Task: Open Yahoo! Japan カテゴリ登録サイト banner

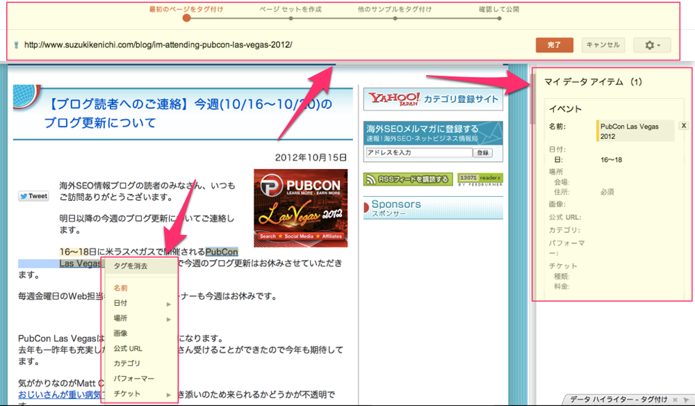Action: tap(433, 99)
